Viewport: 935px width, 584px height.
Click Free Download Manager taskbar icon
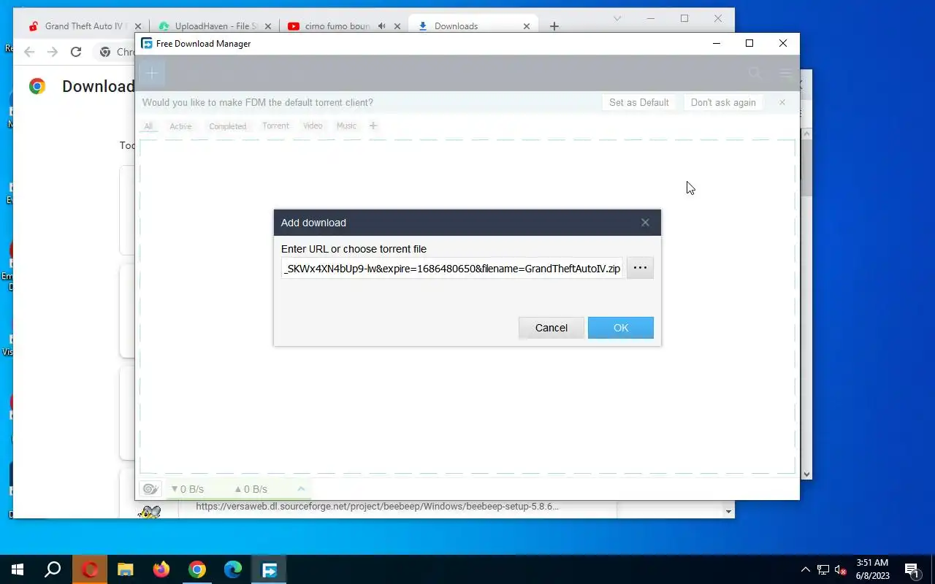(269, 569)
